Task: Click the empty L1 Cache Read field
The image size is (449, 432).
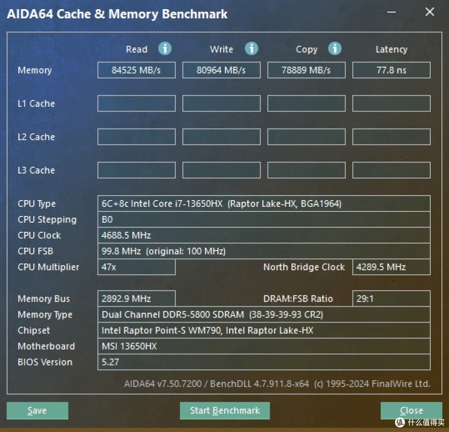Action: click(136, 103)
